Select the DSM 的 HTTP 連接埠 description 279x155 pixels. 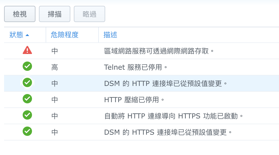click(x=165, y=84)
